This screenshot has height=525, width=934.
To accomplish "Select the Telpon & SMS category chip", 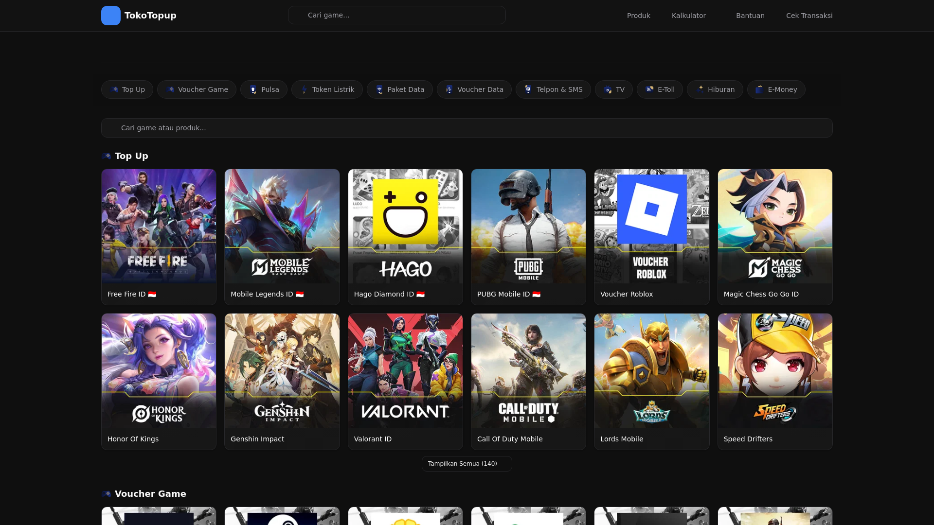I will pos(553,89).
